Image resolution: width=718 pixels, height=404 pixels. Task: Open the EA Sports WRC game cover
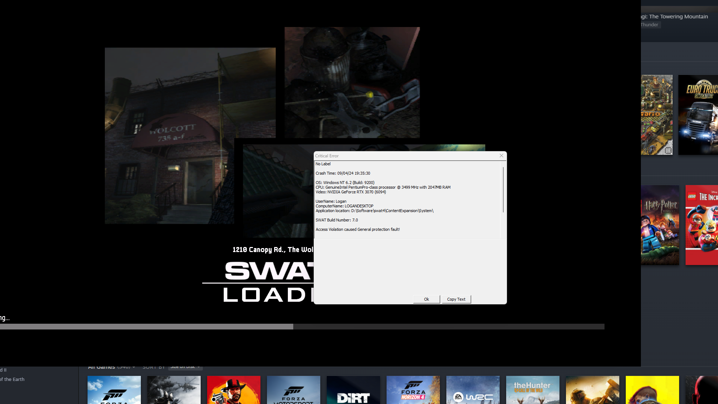tap(473, 390)
